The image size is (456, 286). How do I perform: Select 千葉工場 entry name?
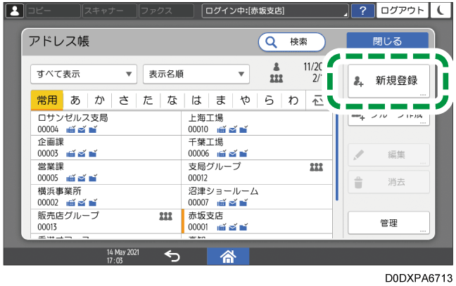click(x=205, y=142)
